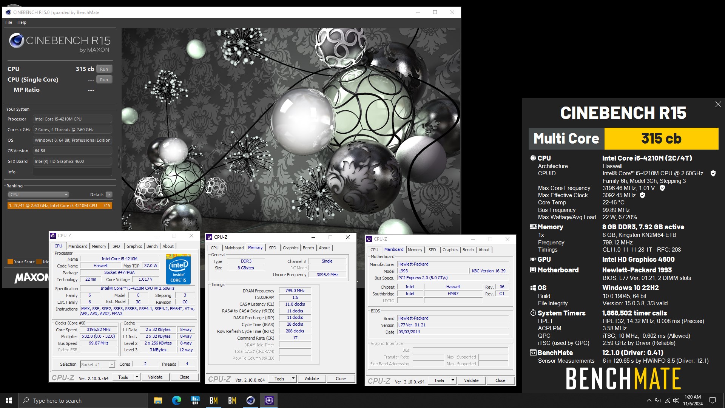Select Memory tab in first CPU-Z window
The image size is (725, 408).
99,246
